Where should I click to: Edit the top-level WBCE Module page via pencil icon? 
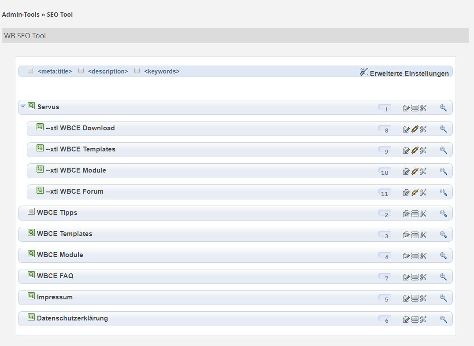tap(406, 256)
